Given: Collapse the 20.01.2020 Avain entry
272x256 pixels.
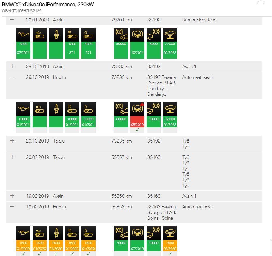Looking at the screenshot, I should (12, 20).
